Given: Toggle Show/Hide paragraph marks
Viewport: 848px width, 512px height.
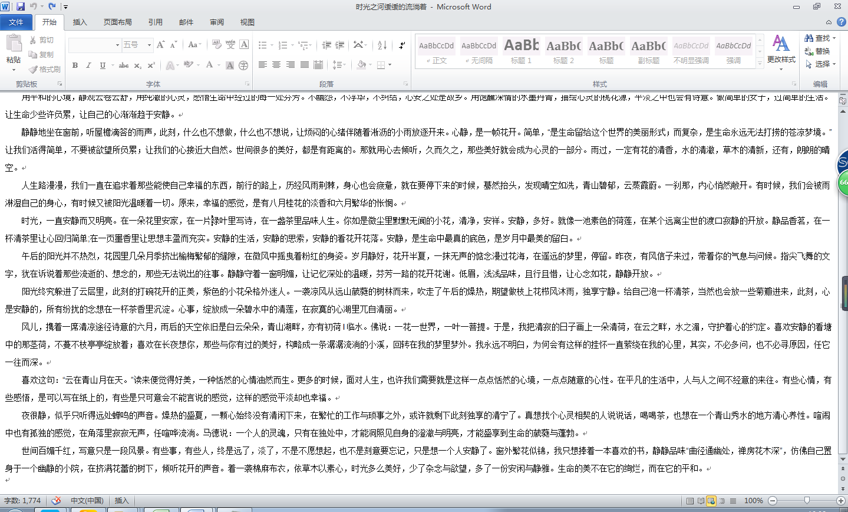Looking at the screenshot, I should pos(402,45).
